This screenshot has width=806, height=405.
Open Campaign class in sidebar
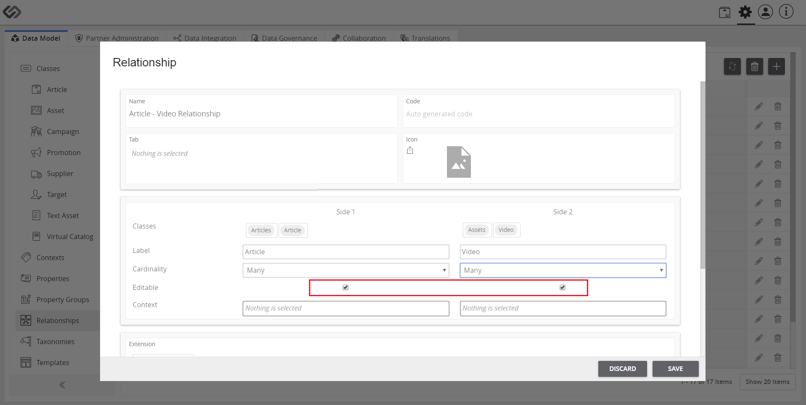tap(63, 131)
